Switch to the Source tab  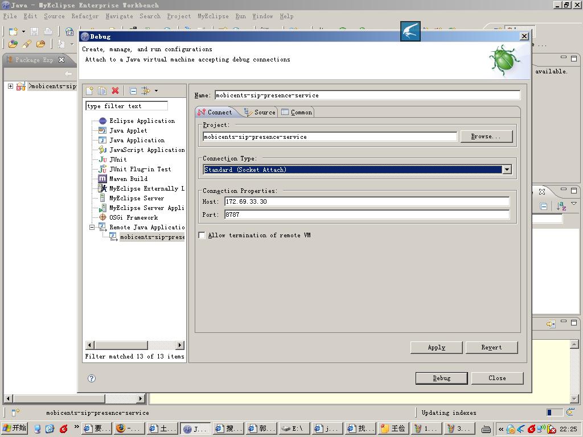pyautogui.click(x=260, y=112)
